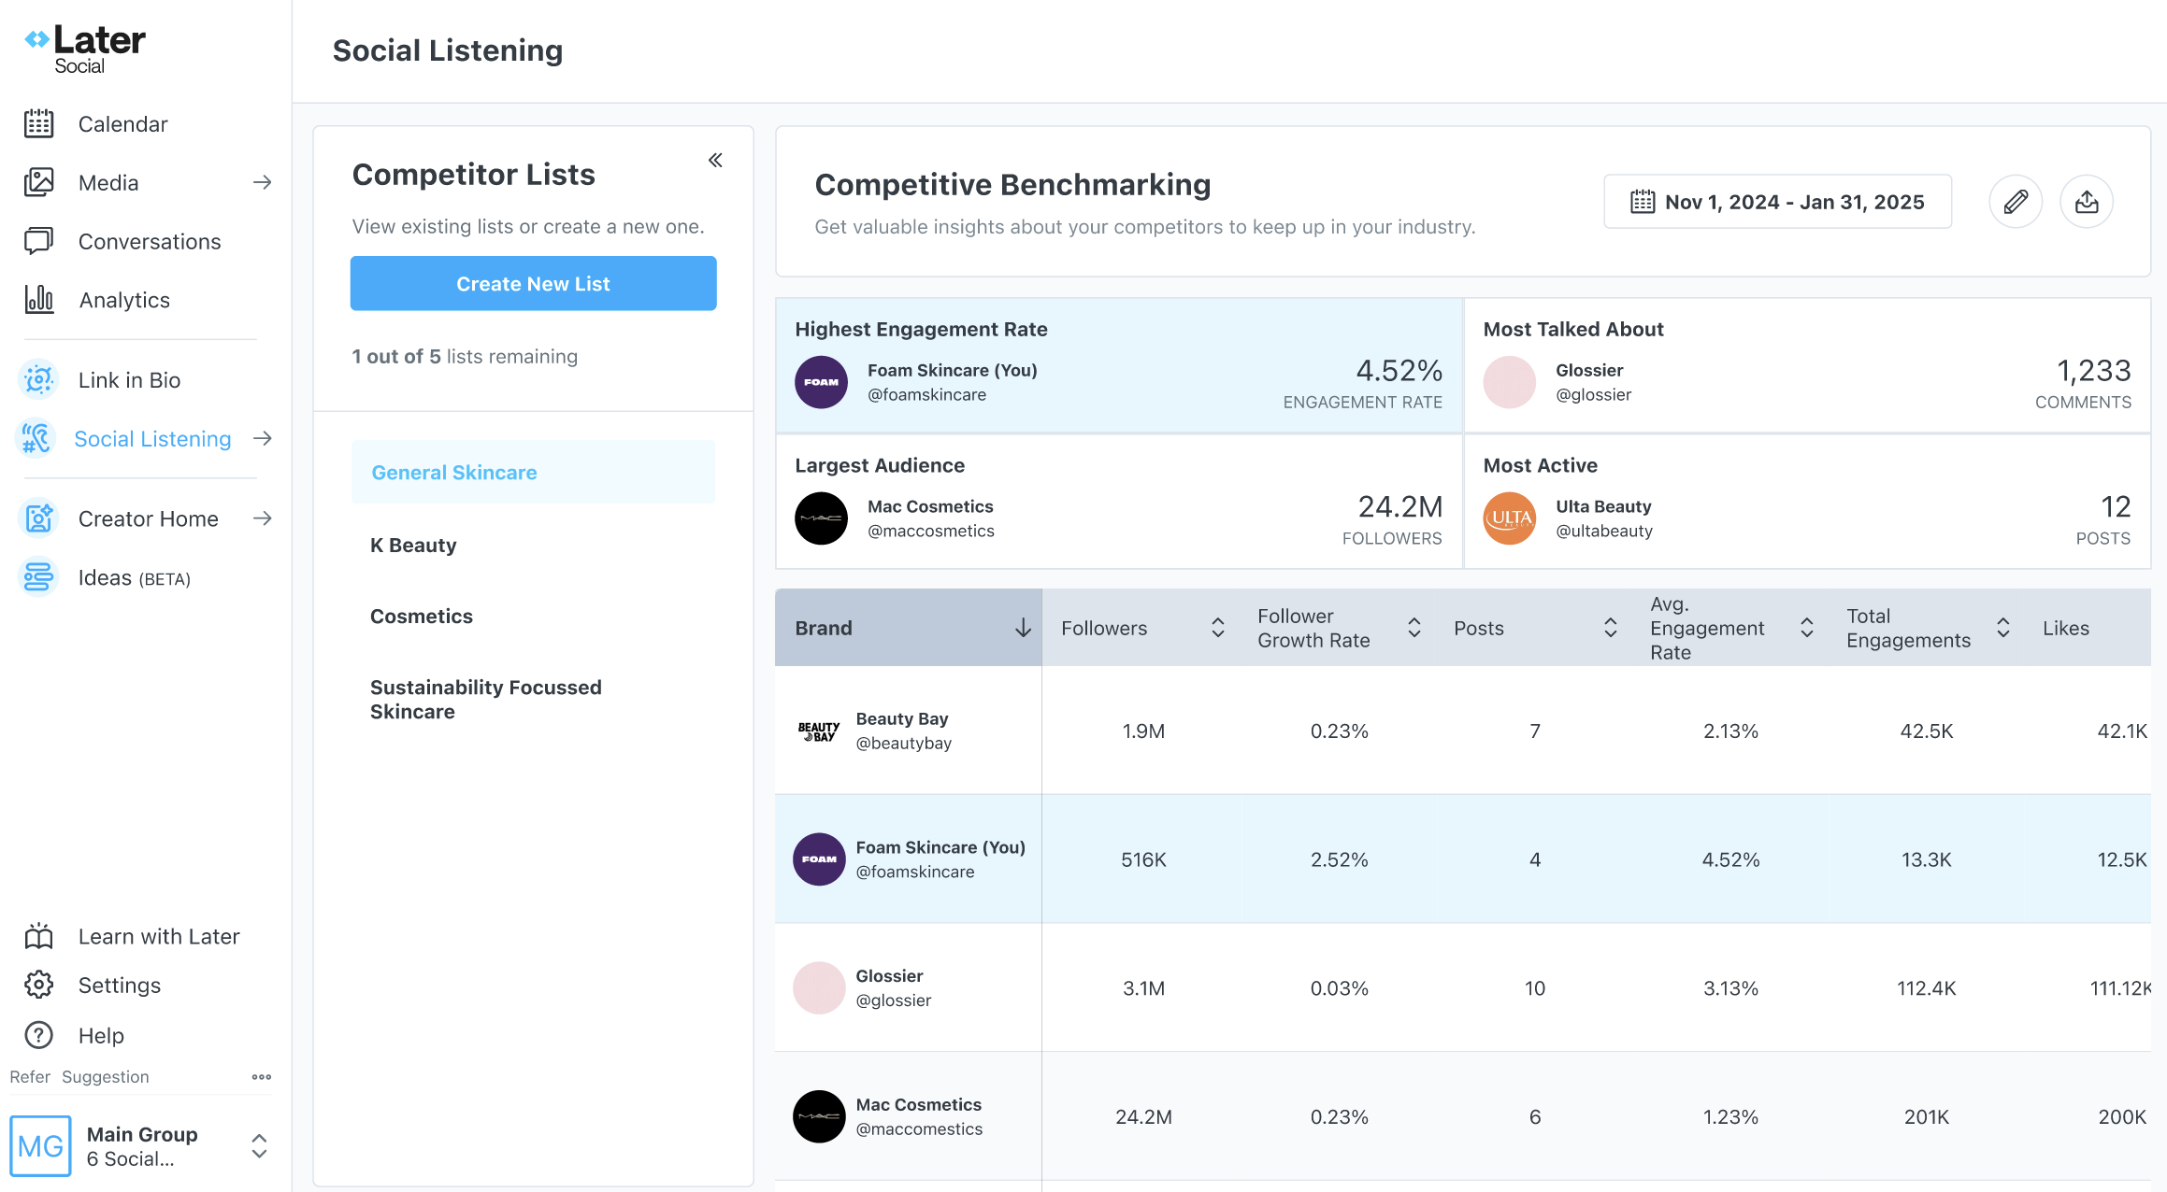Click Ulta Beauty avatar in Most Active card
Screen dimensions: 2167x1192
click(1510, 518)
